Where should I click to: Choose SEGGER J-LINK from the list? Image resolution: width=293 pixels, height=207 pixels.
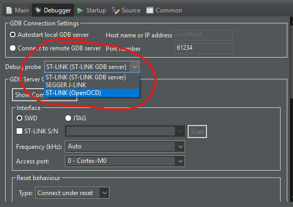pyautogui.click(x=92, y=85)
